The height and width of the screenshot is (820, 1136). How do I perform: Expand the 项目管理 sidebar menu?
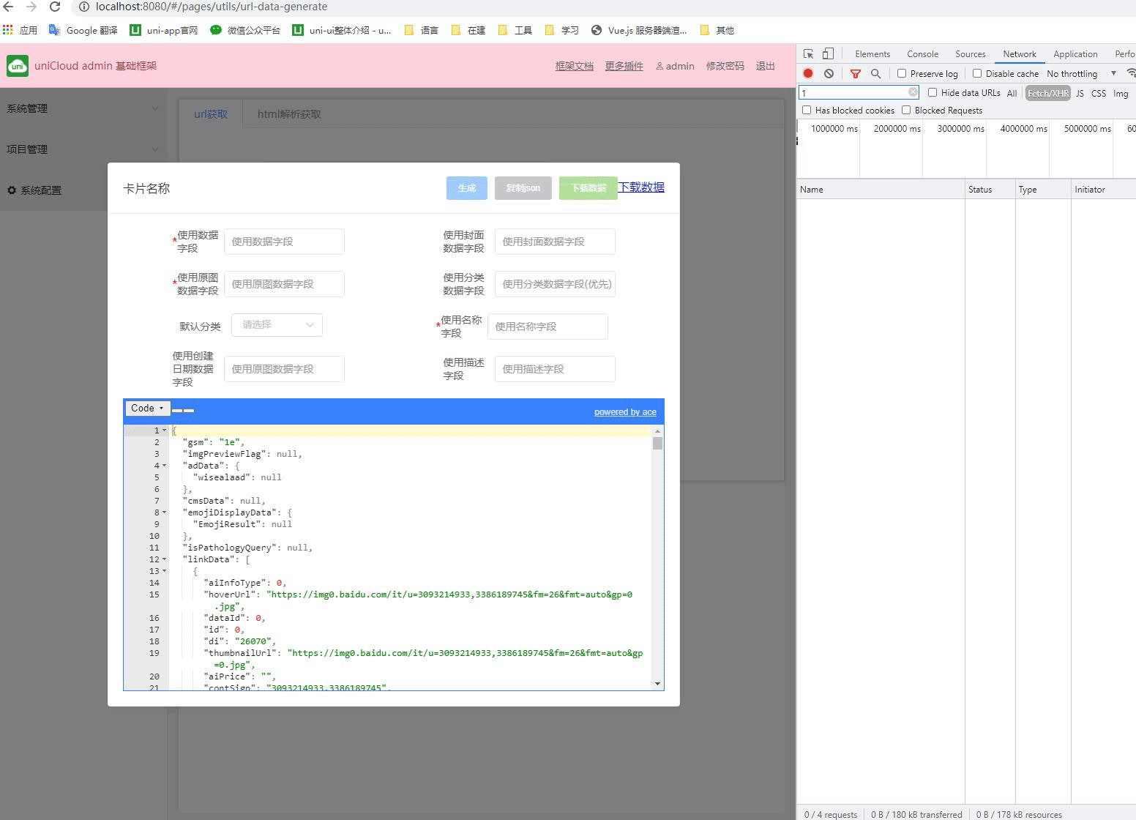pyautogui.click(x=83, y=149)
